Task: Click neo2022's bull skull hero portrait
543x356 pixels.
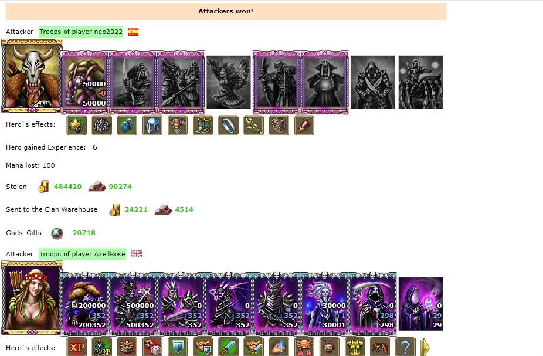Action: [x=32, y=76]
